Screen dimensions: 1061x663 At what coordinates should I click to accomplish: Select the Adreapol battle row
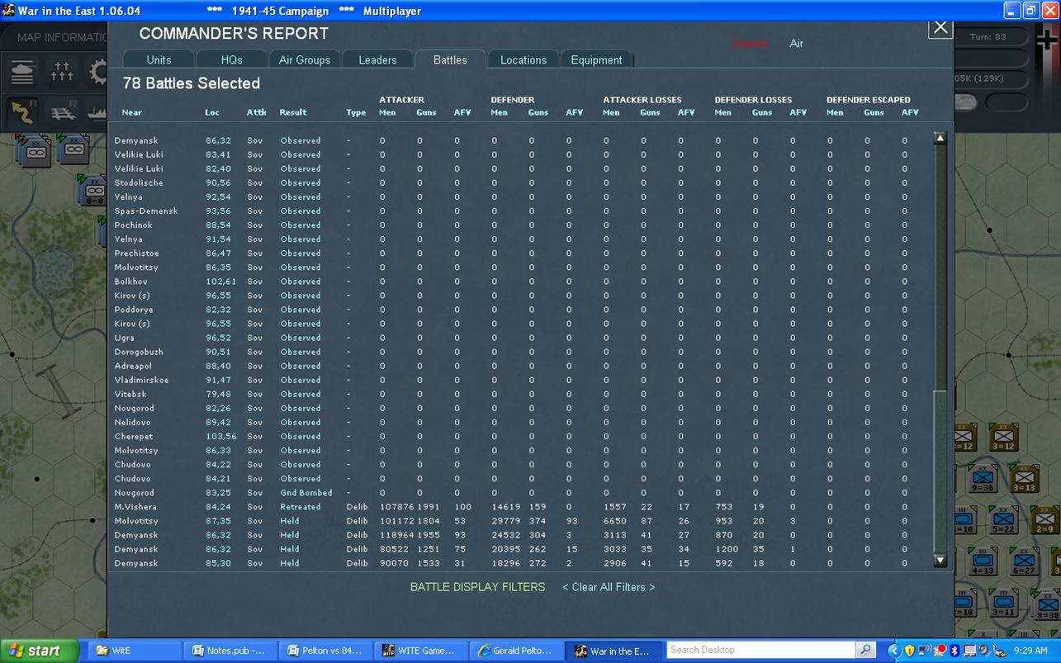520,366
